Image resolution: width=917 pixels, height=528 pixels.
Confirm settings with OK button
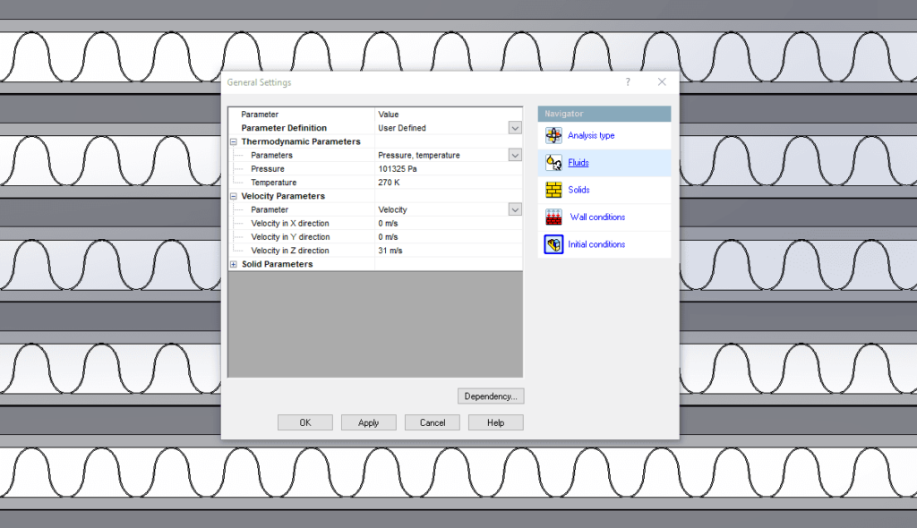305,422
